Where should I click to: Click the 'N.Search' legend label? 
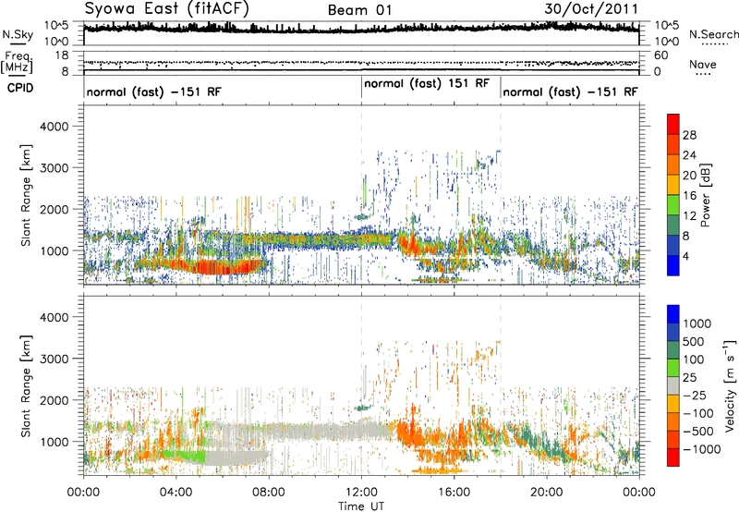click(x=713, y=34)
